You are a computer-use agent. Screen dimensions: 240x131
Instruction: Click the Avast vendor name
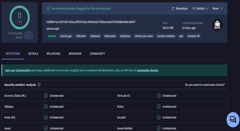point(7,128)
